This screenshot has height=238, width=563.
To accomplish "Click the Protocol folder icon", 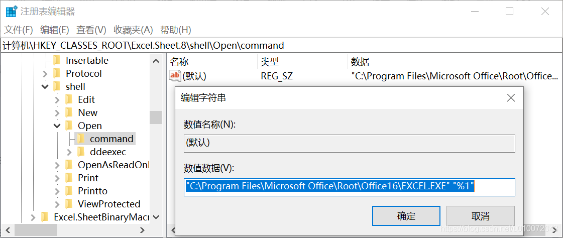I will [57, 74].
